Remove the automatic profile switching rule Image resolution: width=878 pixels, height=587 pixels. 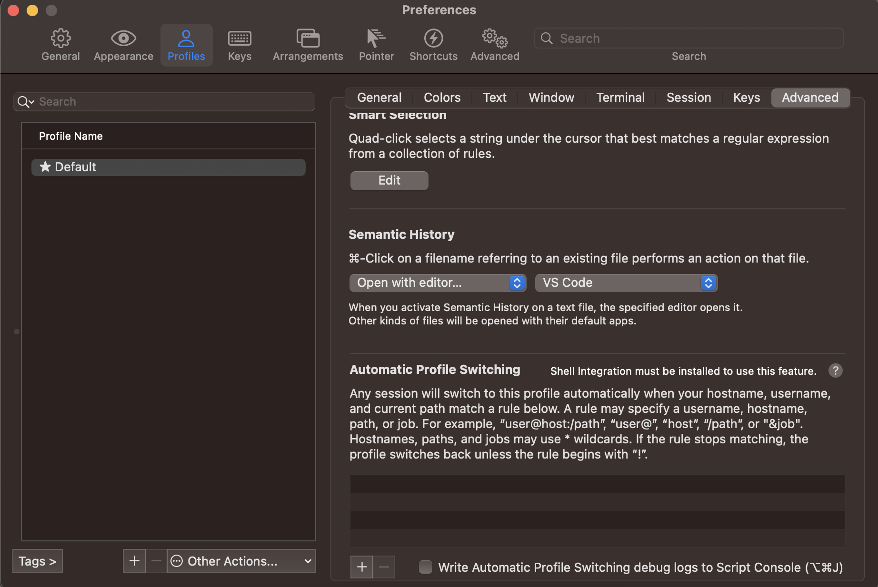pos(384,567)
